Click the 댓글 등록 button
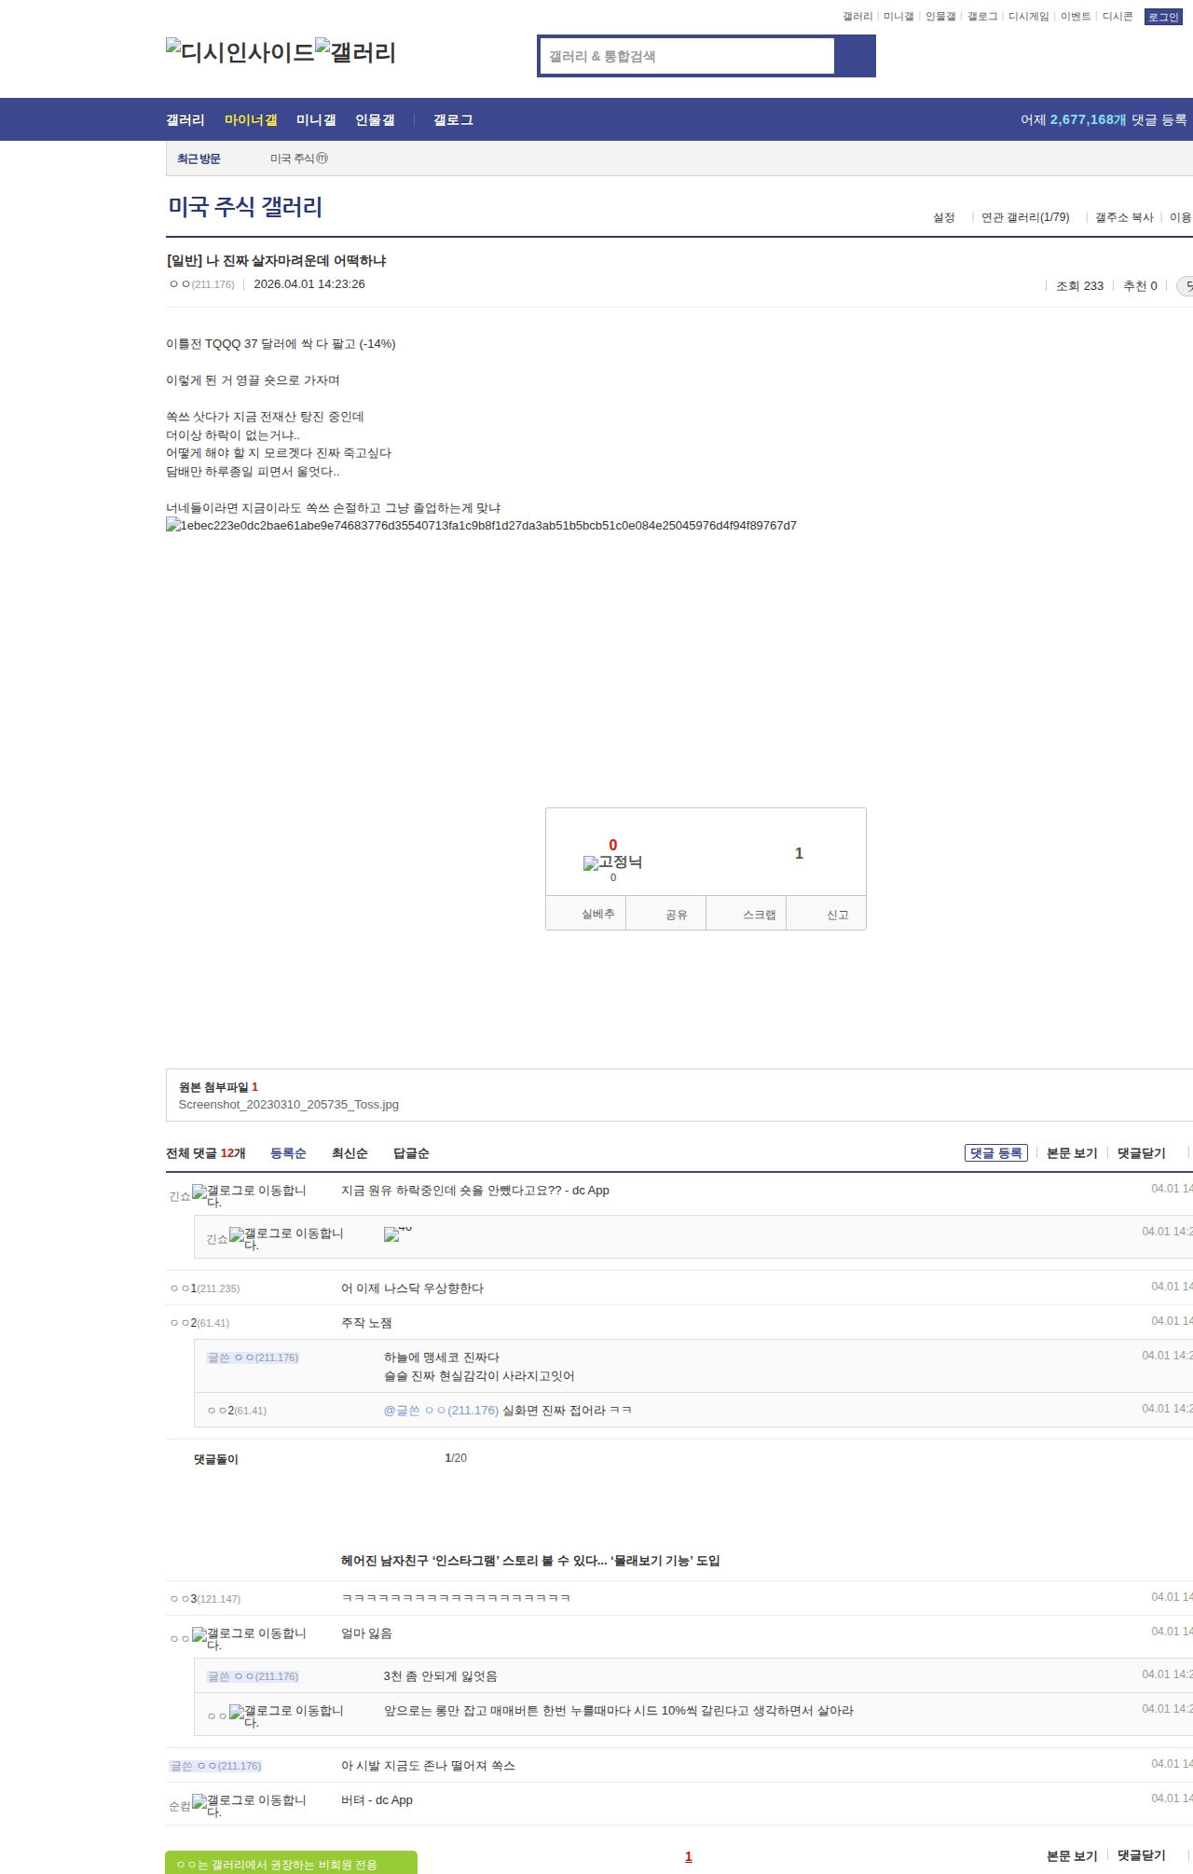The image size is (1193, 1874). 996,1153
